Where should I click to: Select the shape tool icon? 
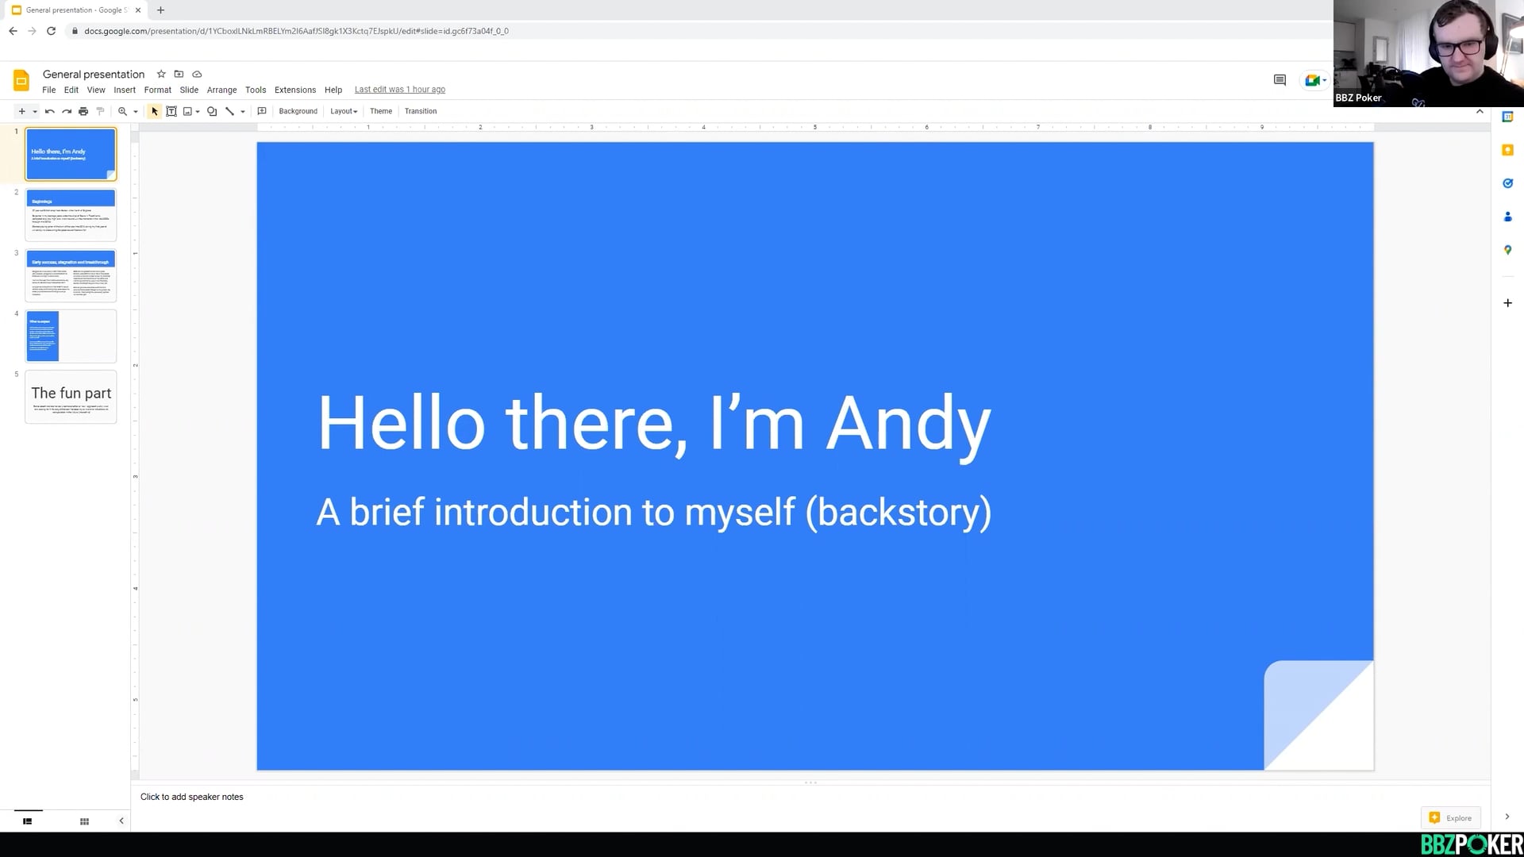(x=212, y=111)
